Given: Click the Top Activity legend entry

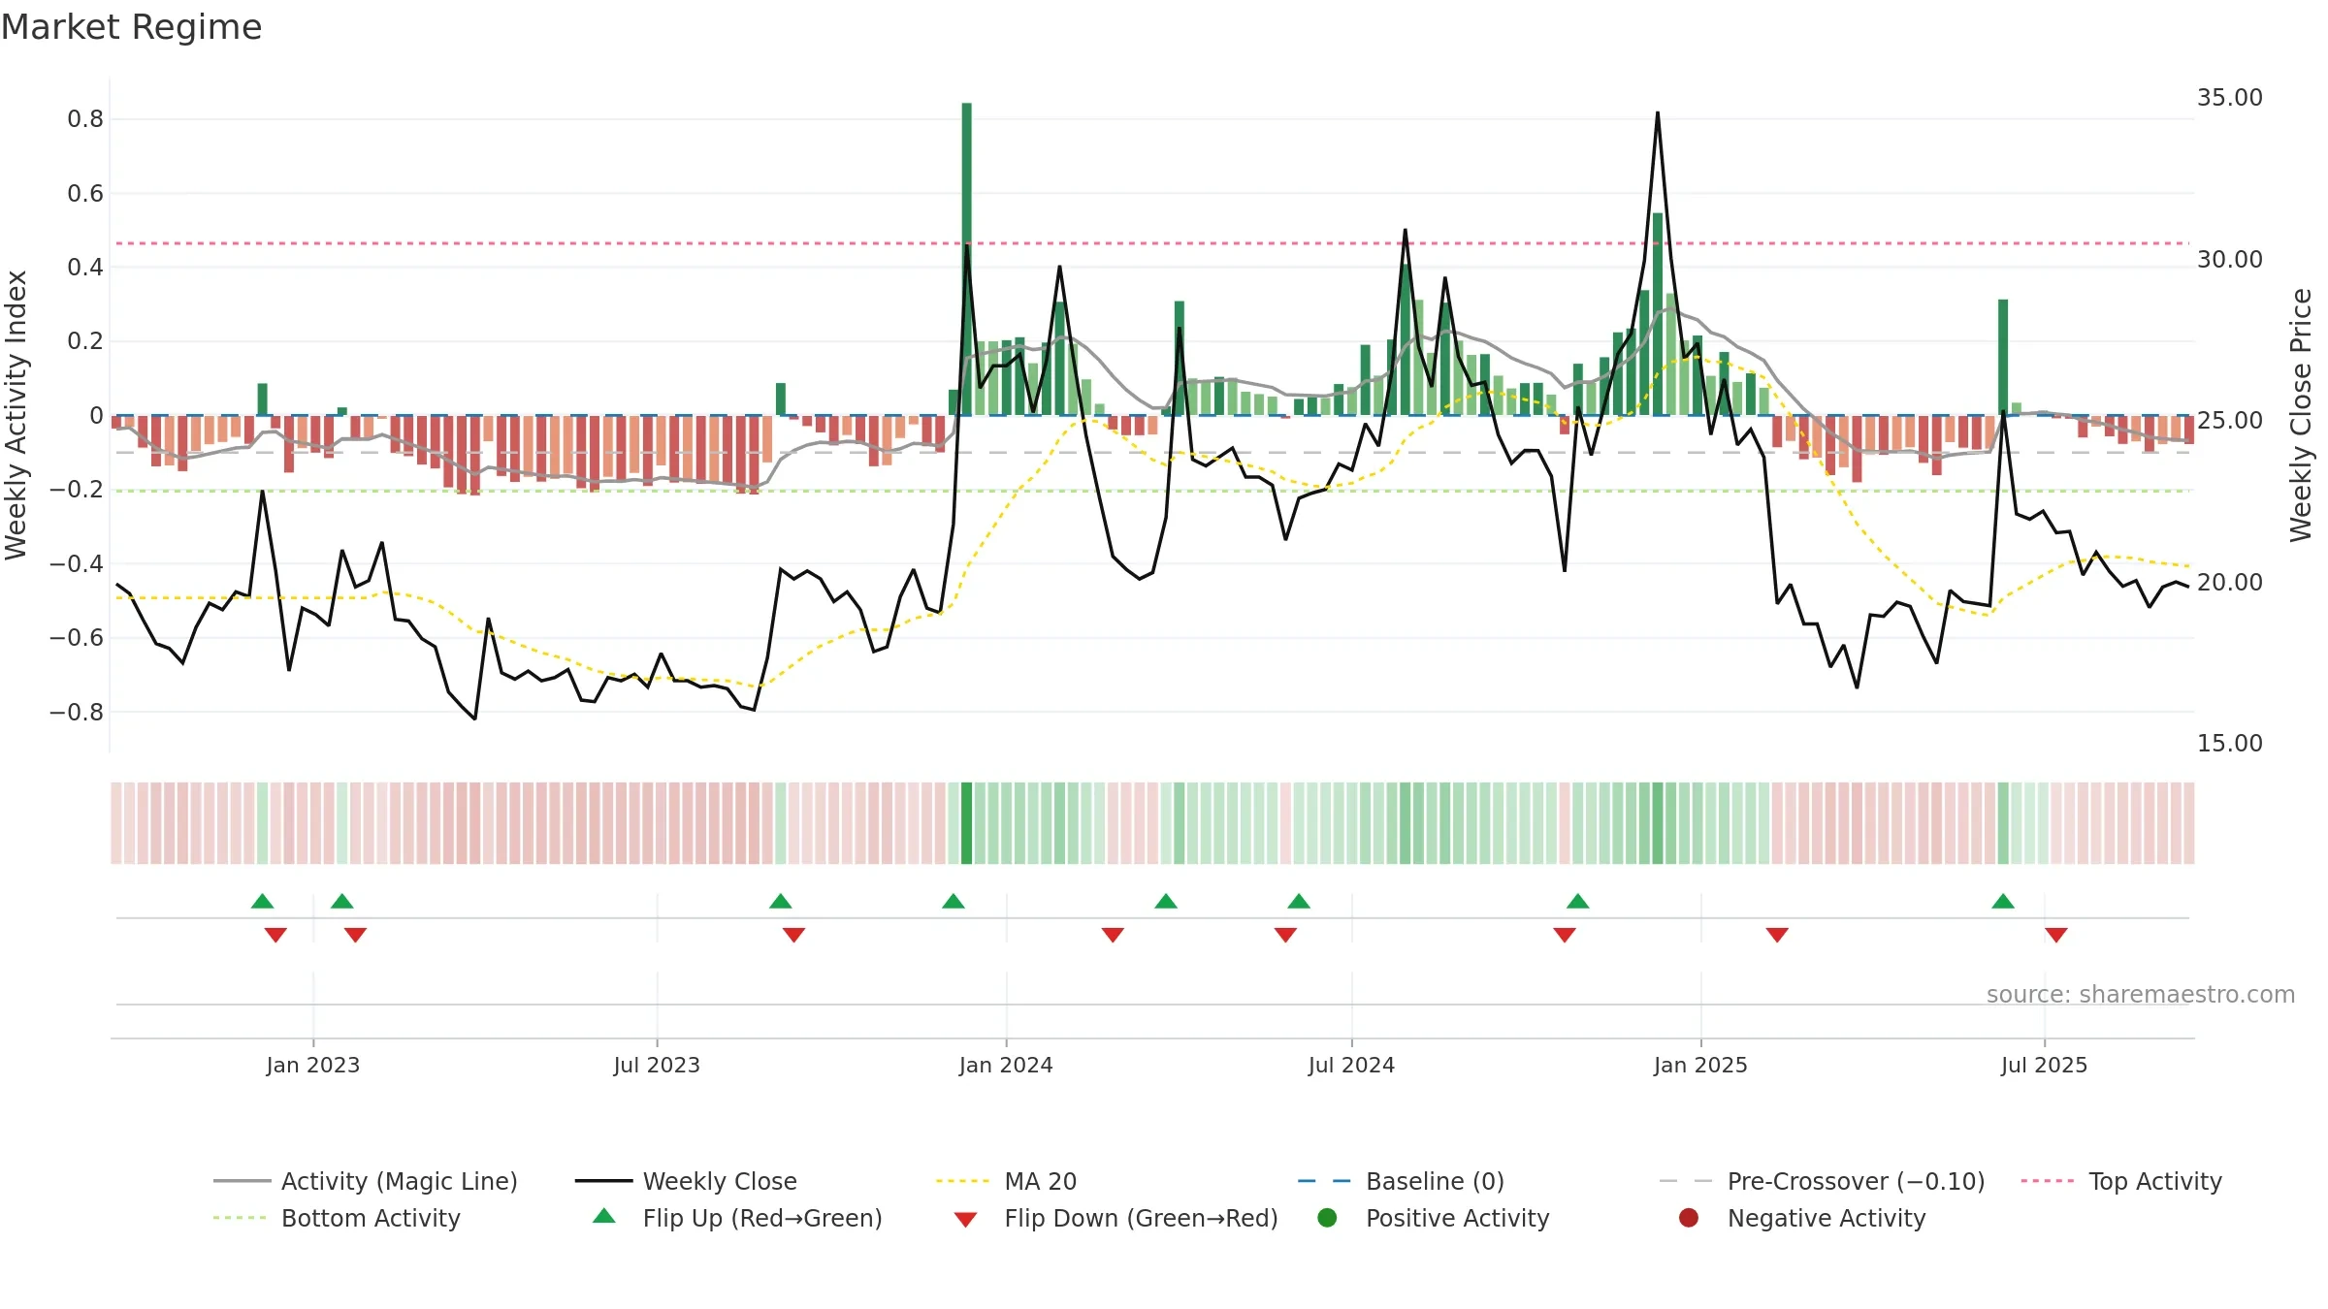Looking at the screenshot, I should [x=2121, y=1181].
